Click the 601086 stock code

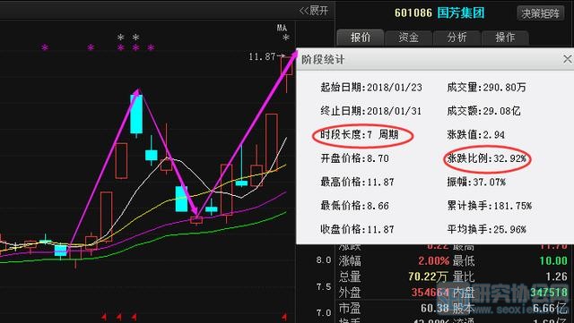pos(413,13)
